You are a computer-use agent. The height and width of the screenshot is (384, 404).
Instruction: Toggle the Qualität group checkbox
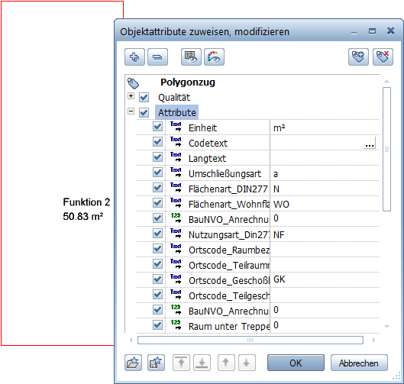144,98
